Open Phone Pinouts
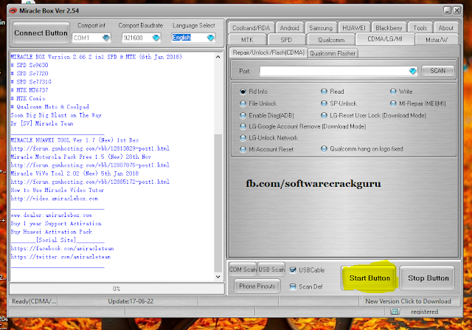 [x=257, y=286]
